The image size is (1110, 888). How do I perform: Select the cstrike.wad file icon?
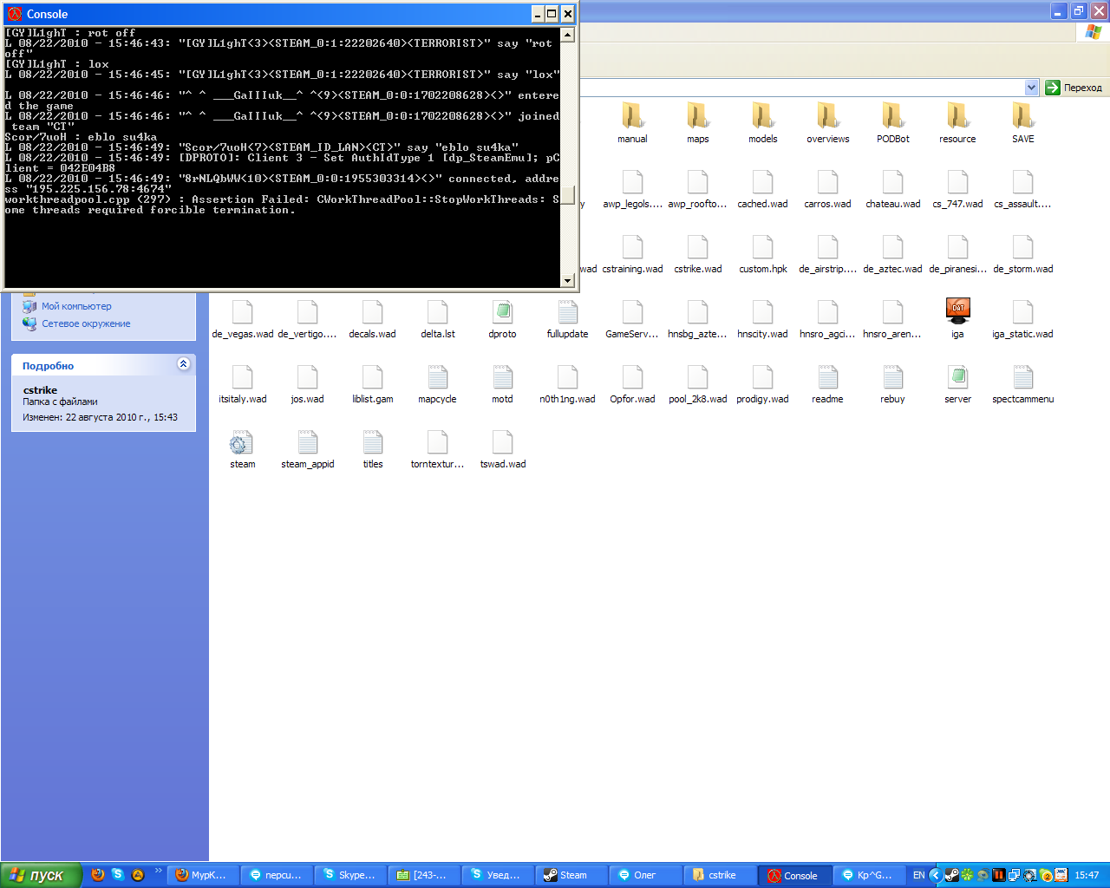coord(697,246)
